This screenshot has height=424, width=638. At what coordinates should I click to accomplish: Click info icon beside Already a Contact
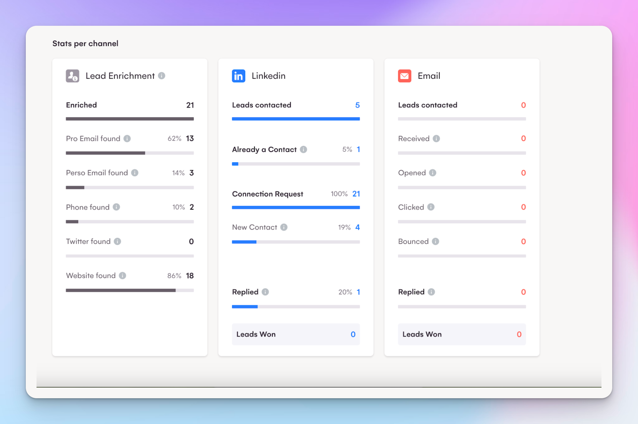pyautogui.click(x=303, y=149)
